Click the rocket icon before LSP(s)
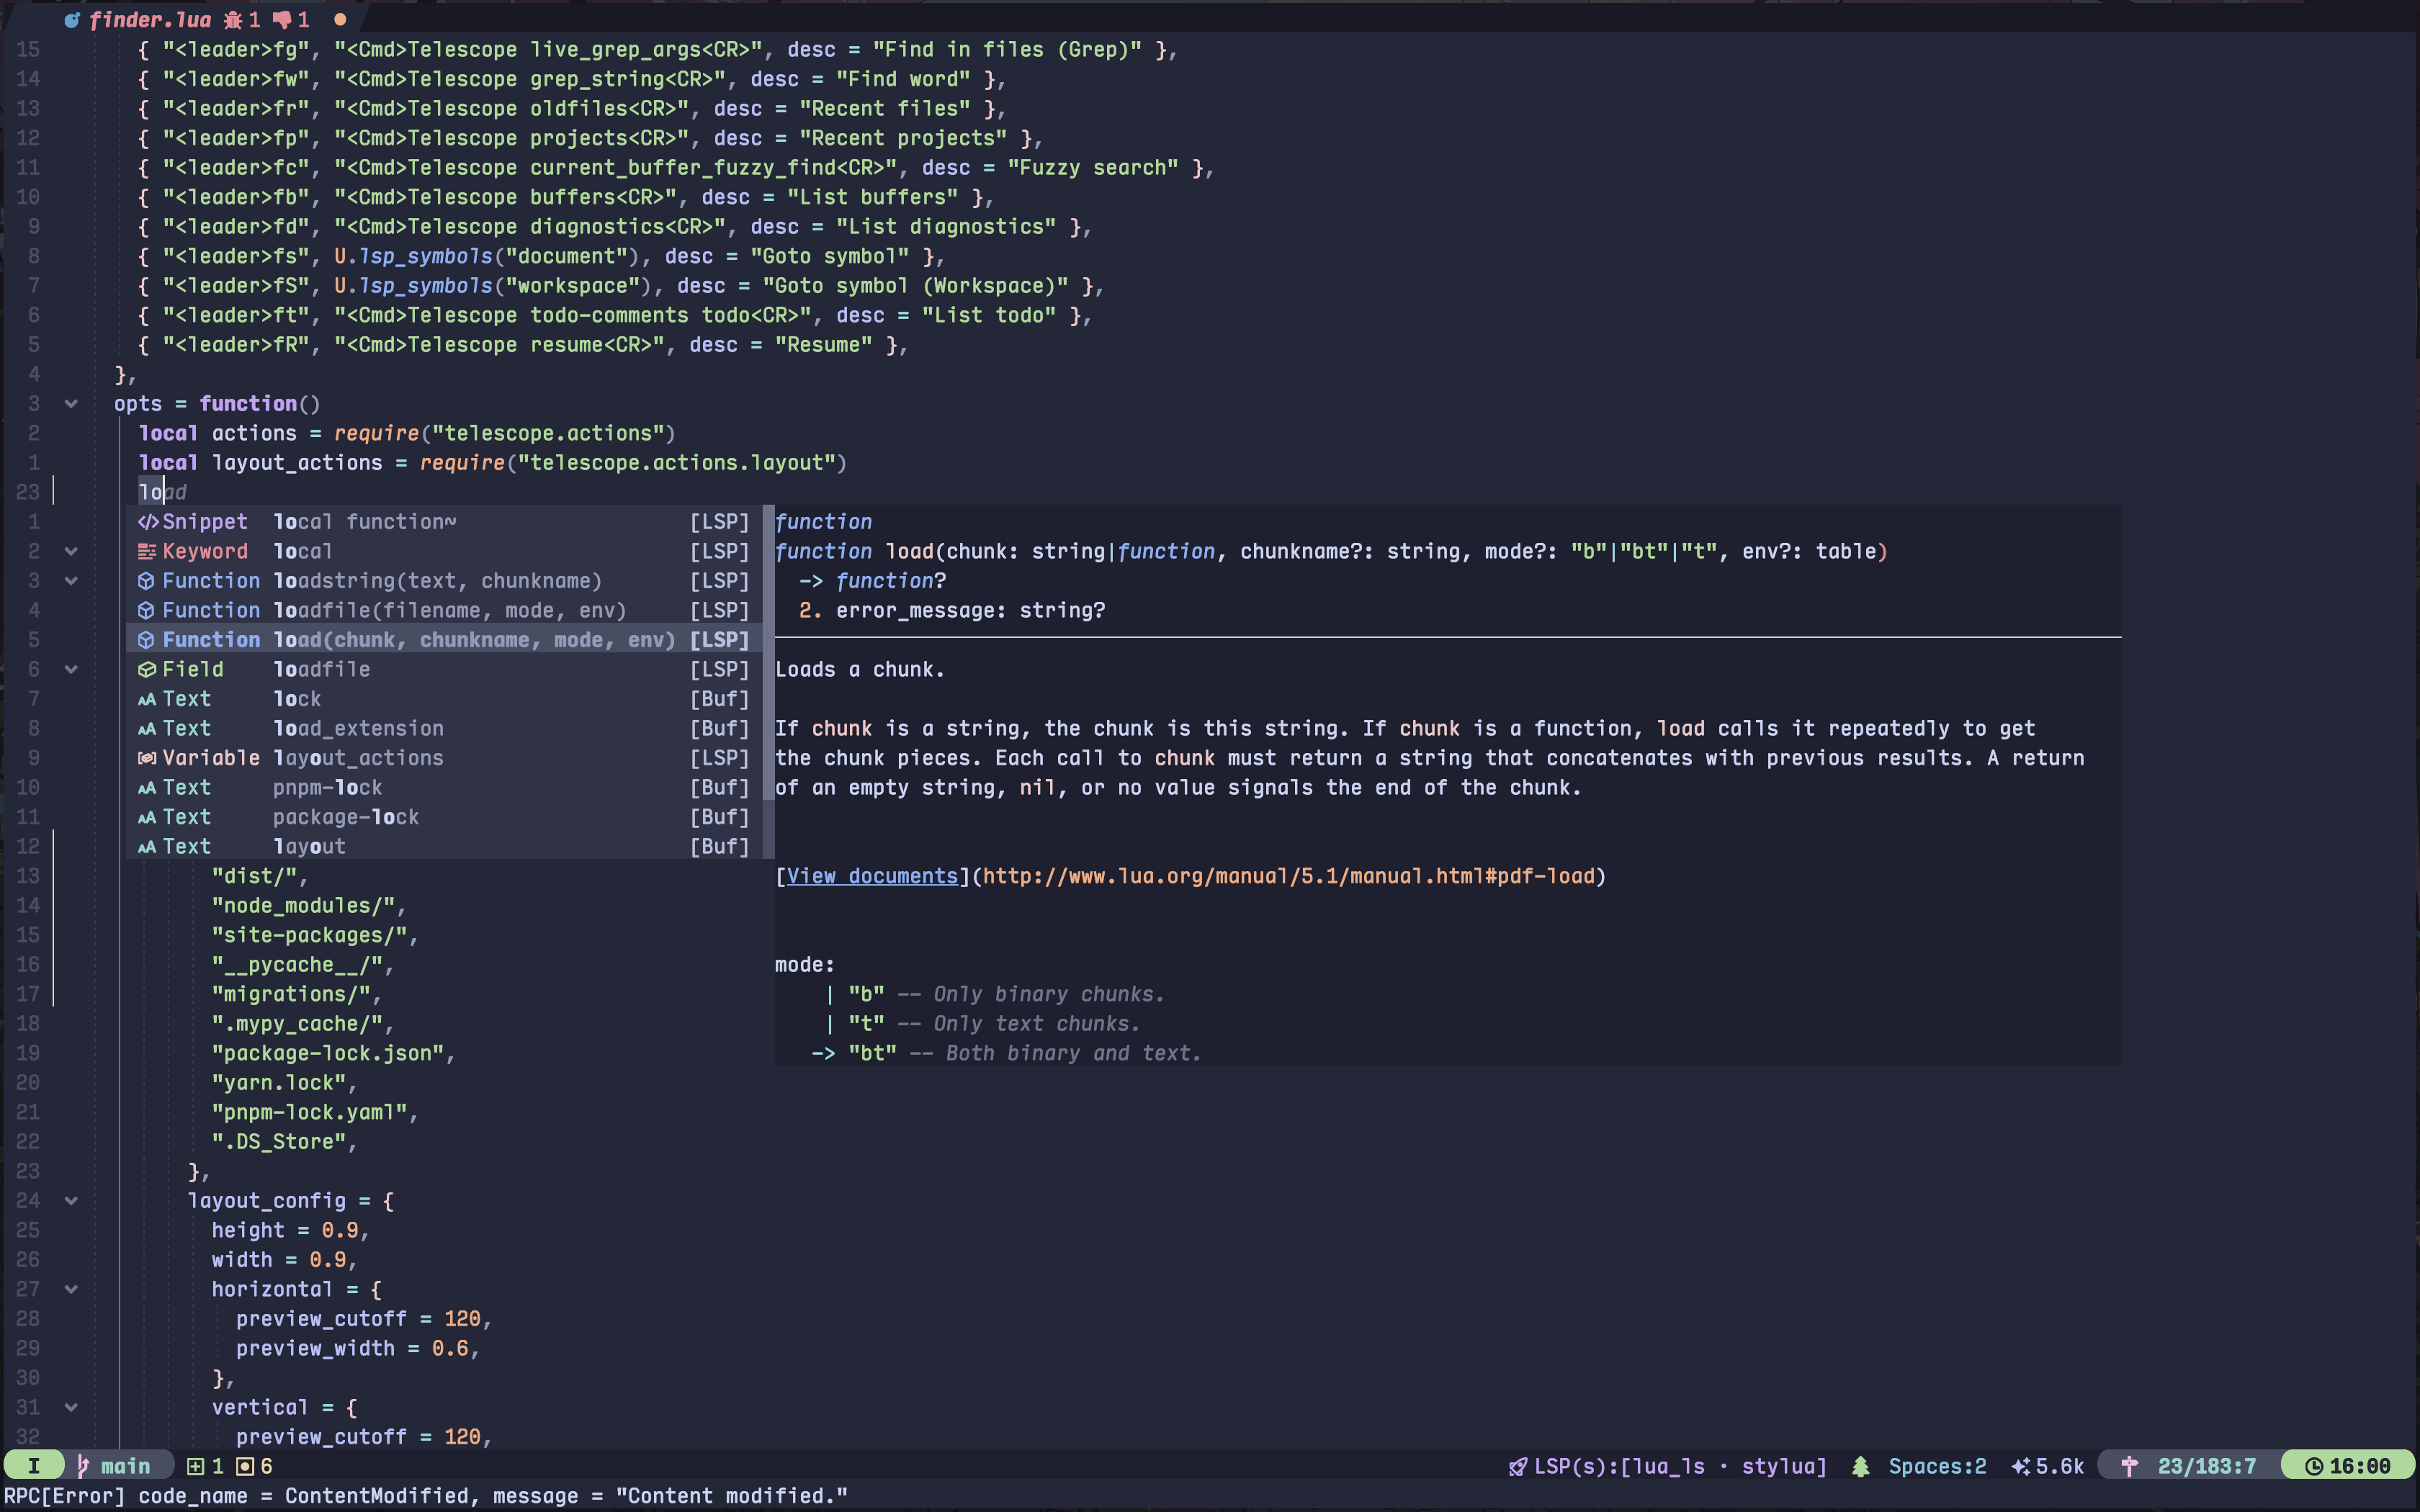The image size is (2420, 1512). [1518, 1465]
